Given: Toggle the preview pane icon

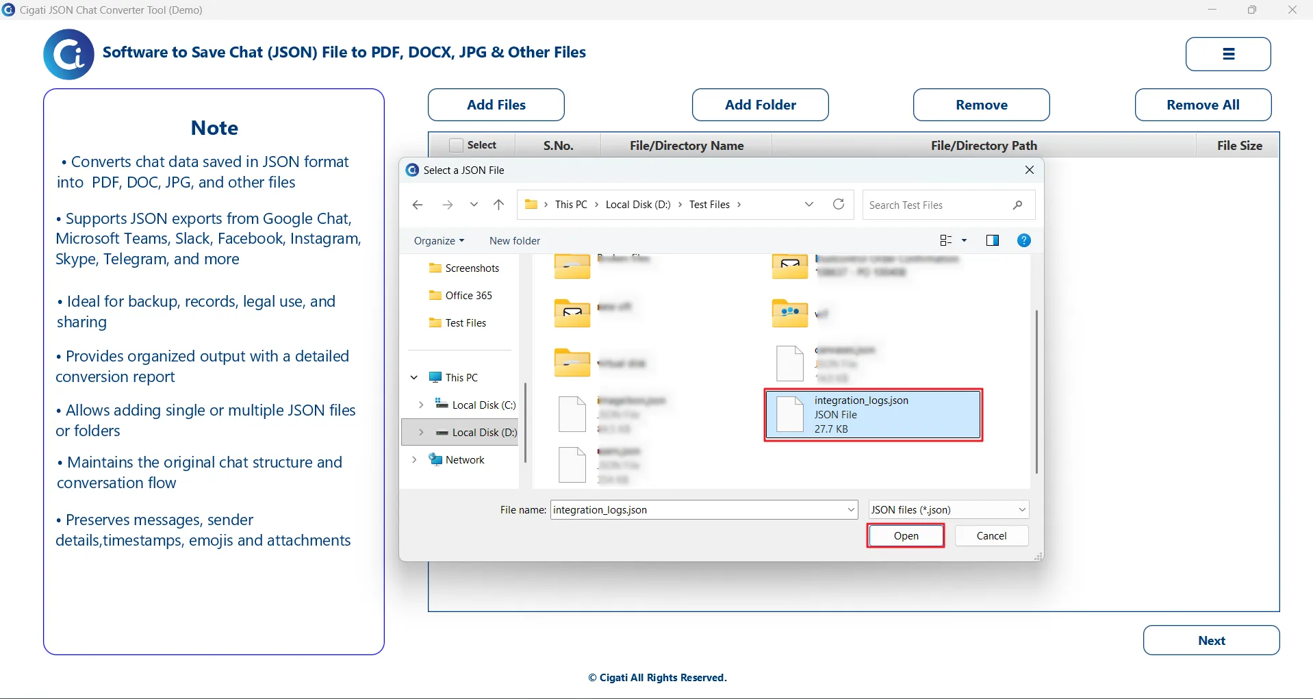Looking at the screenshot, I should coord(992,240).
